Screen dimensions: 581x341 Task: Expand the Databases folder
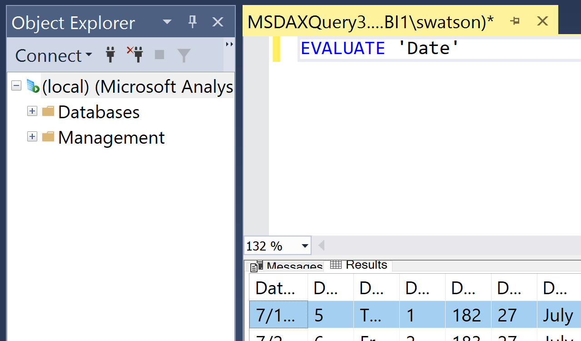point(32,111)
